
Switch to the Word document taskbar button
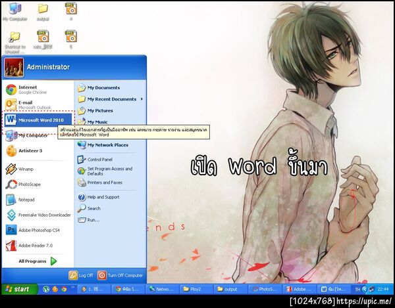(x=334, y=289)
